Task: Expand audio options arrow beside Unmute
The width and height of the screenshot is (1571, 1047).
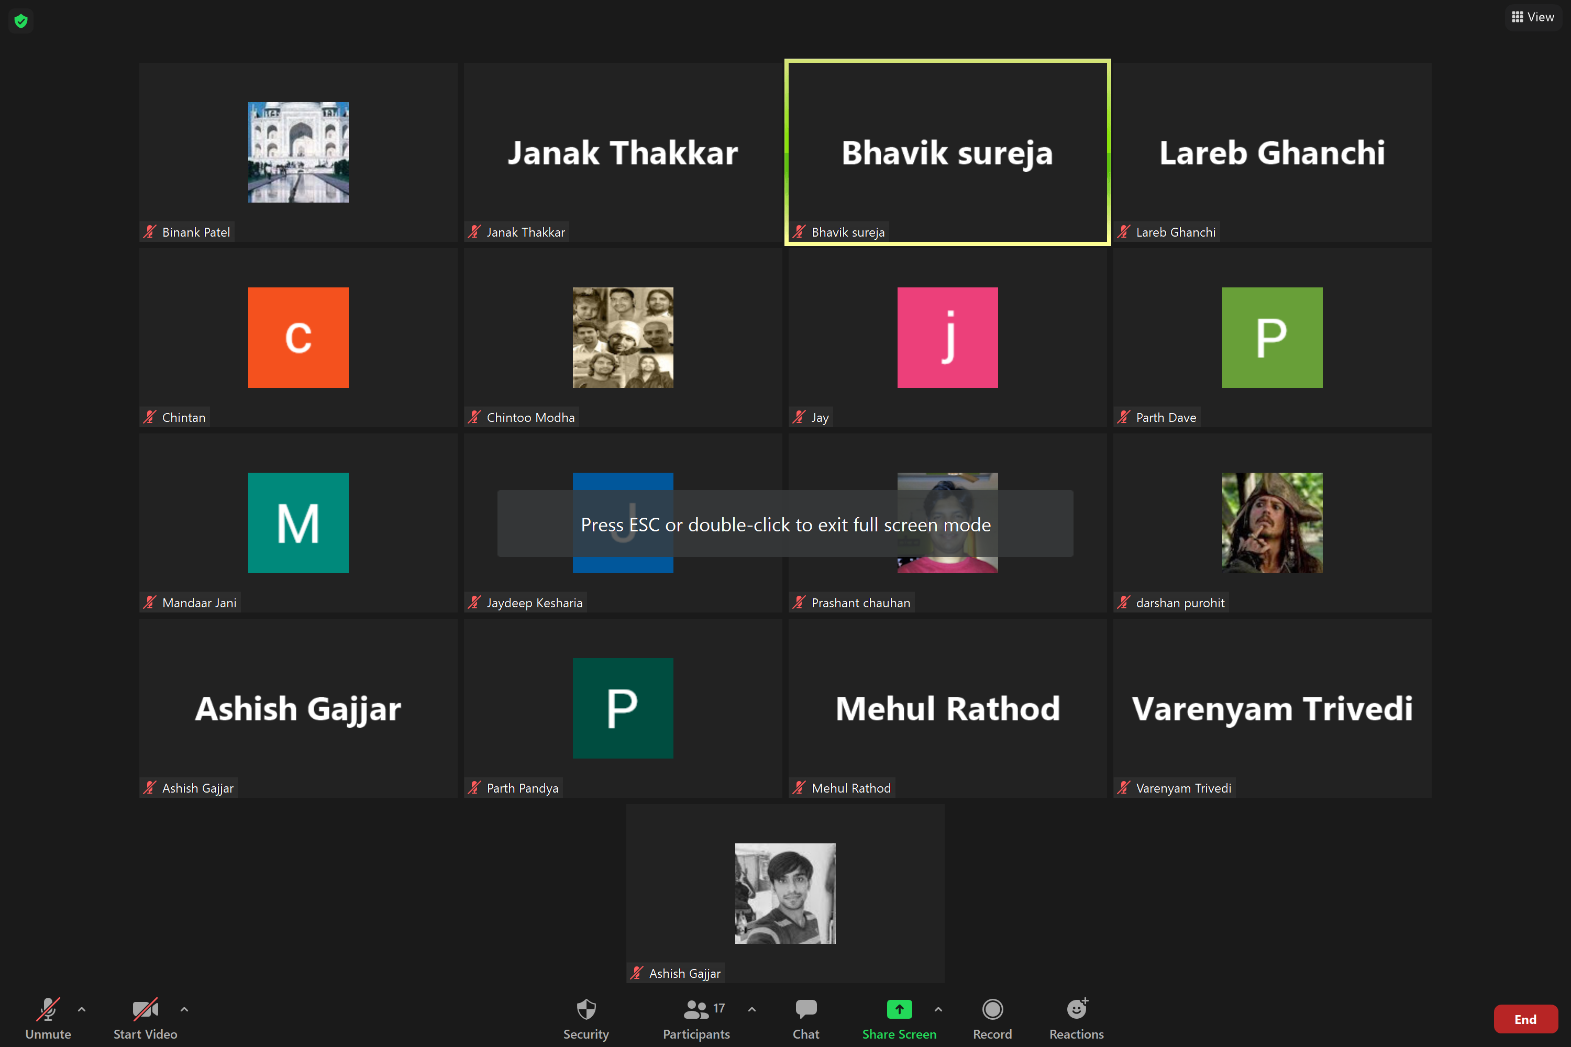Action: coord(82,1009)
